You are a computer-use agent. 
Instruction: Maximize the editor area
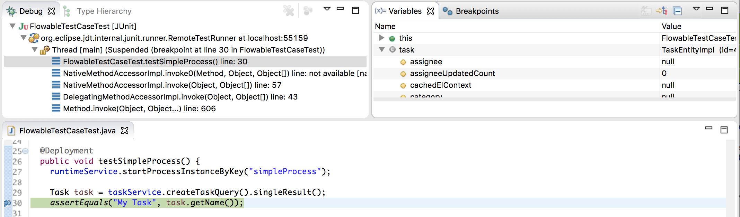(x=724, y=130)
